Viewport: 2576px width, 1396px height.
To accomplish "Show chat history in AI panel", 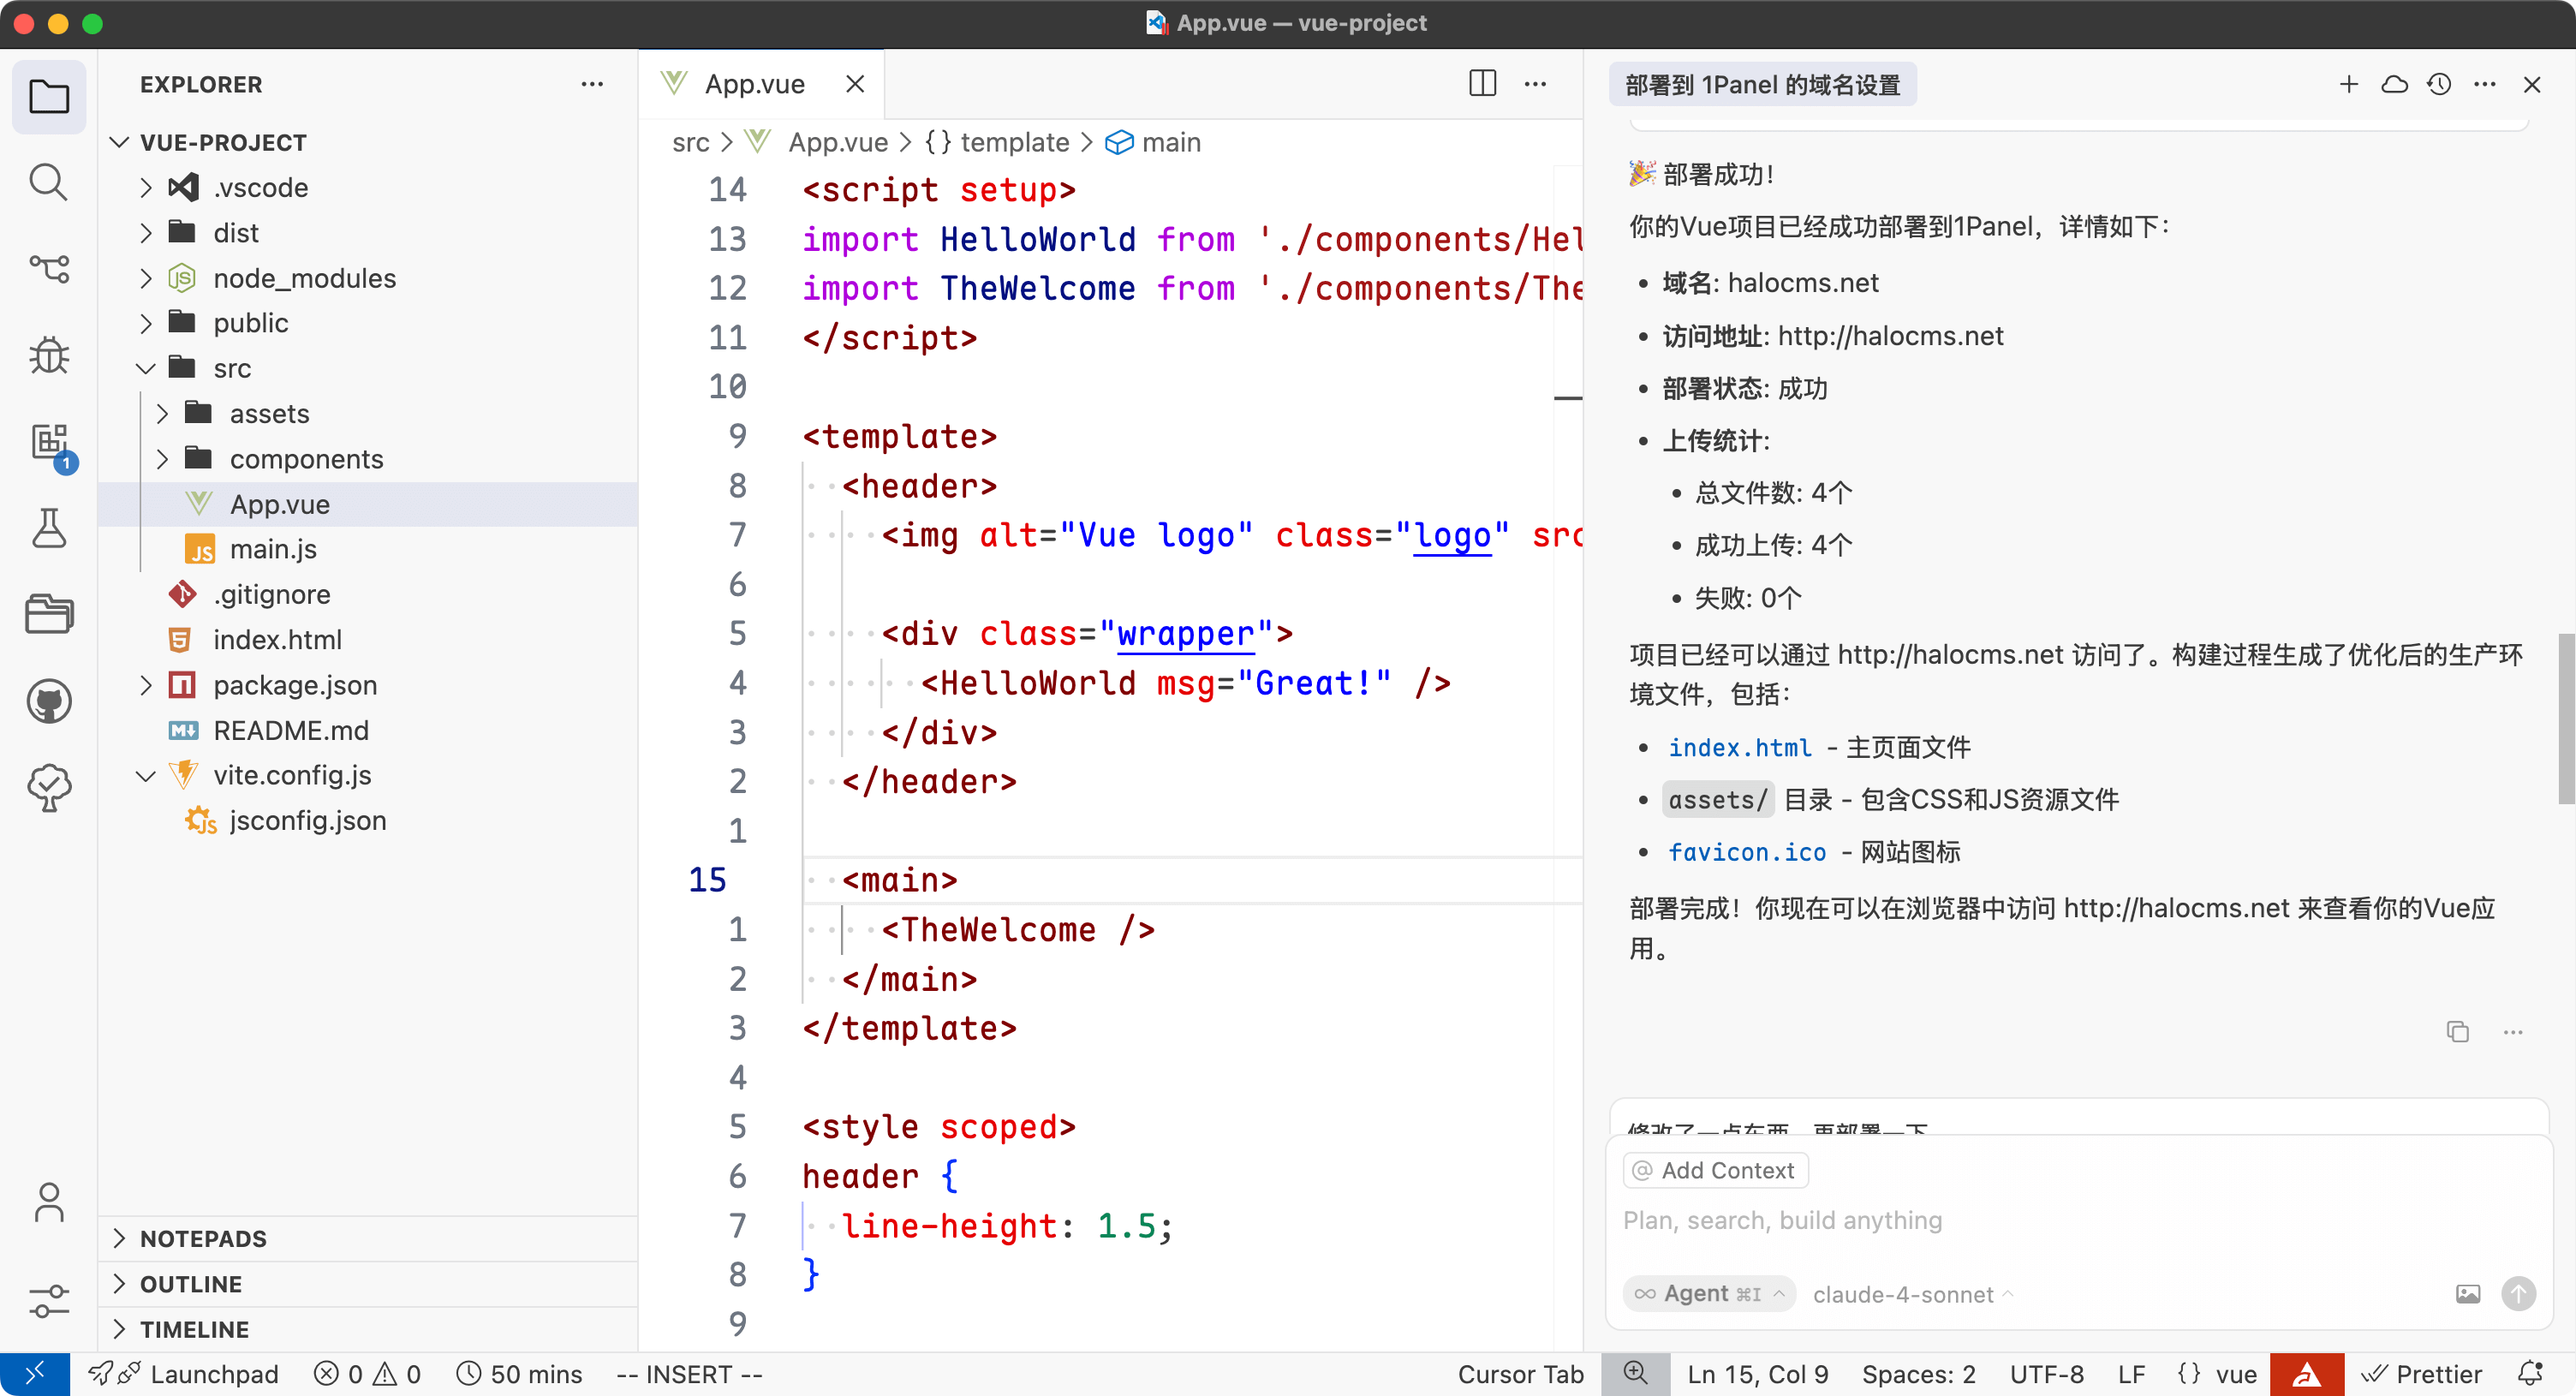I will (2439, 85).
